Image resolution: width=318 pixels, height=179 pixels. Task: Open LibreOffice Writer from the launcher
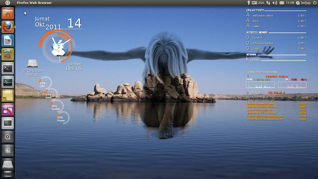tap(8, 41)
